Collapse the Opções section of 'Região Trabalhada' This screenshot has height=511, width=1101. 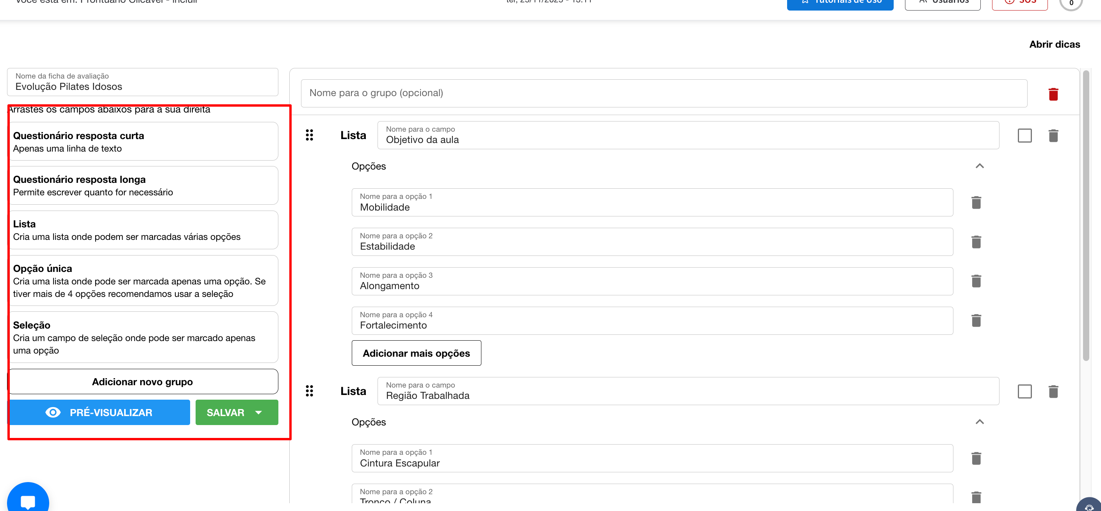979,422
